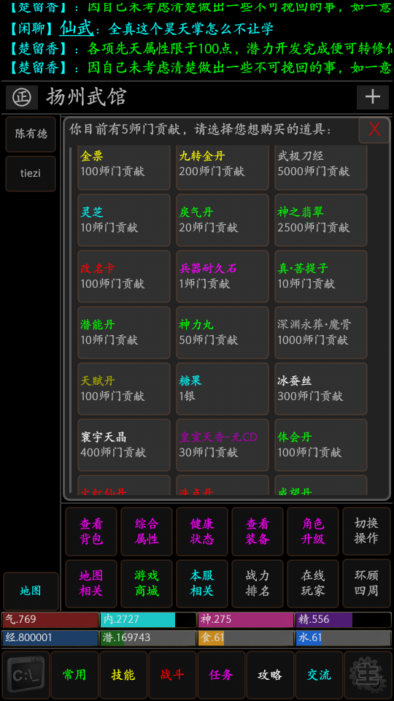Buy the 改名卡 rename card
Screen dimensions: 394x701
point(124,276)
